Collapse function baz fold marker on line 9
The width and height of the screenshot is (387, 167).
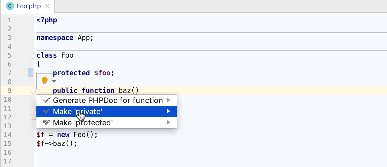point(33,91)
